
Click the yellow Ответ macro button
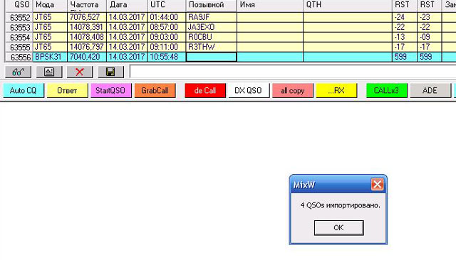[67, 90]
